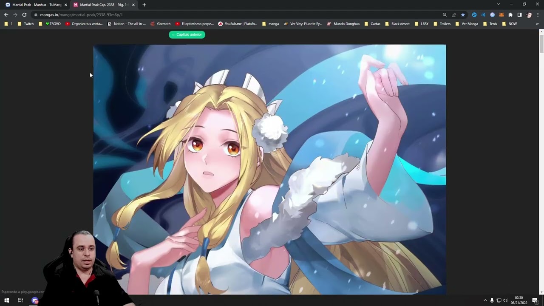Go to the Capítulo anterior page

[x=187, y=34]
